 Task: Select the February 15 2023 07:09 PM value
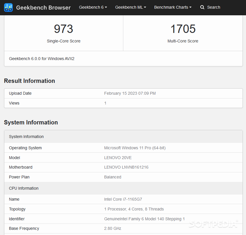click(130, 94)
